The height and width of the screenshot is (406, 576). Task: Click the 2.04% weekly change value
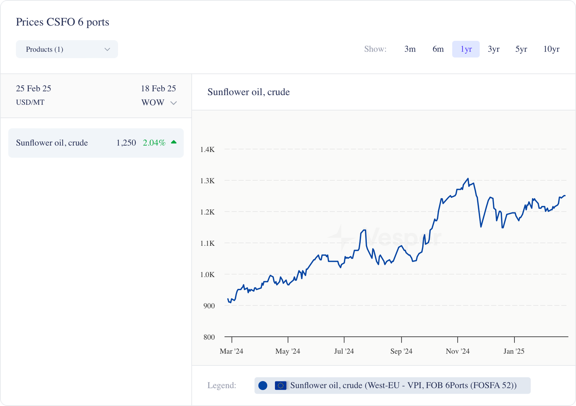tap(154, 143)
